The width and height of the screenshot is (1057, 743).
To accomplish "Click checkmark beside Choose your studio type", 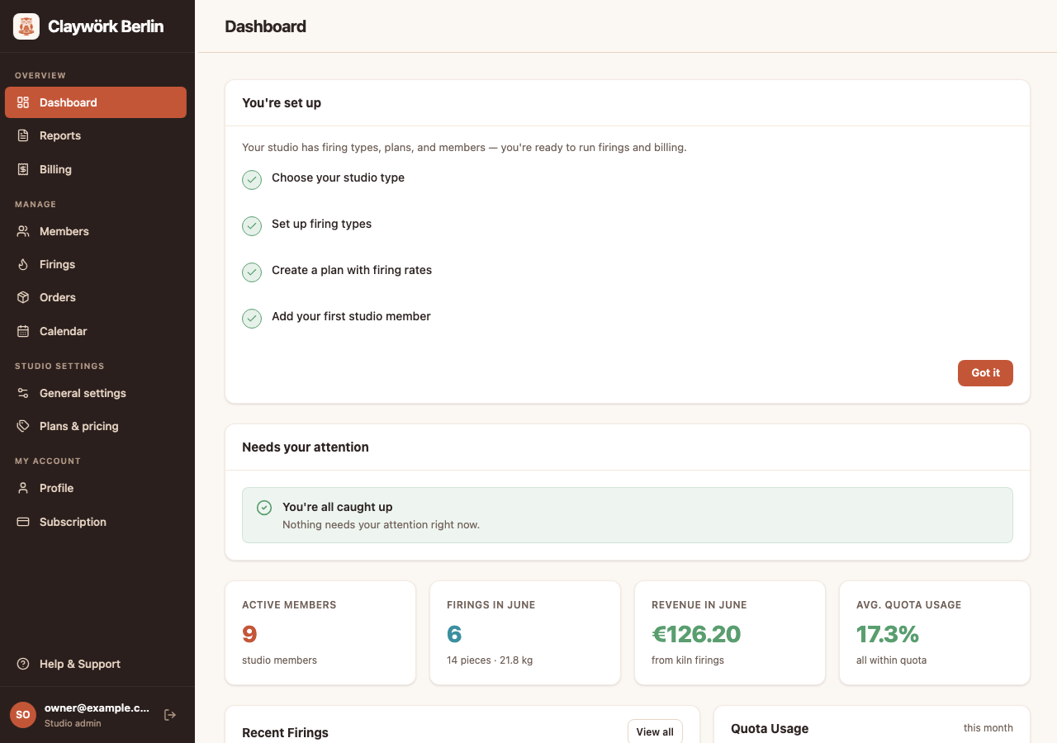I will pos(252,180).
